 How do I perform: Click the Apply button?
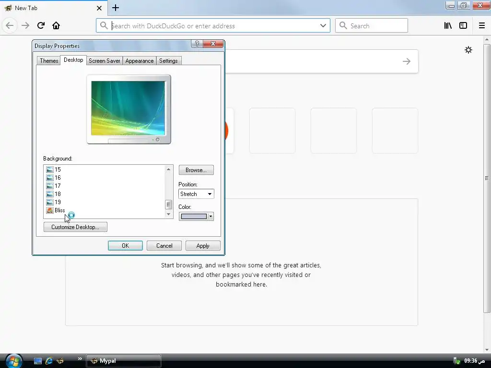203,246
